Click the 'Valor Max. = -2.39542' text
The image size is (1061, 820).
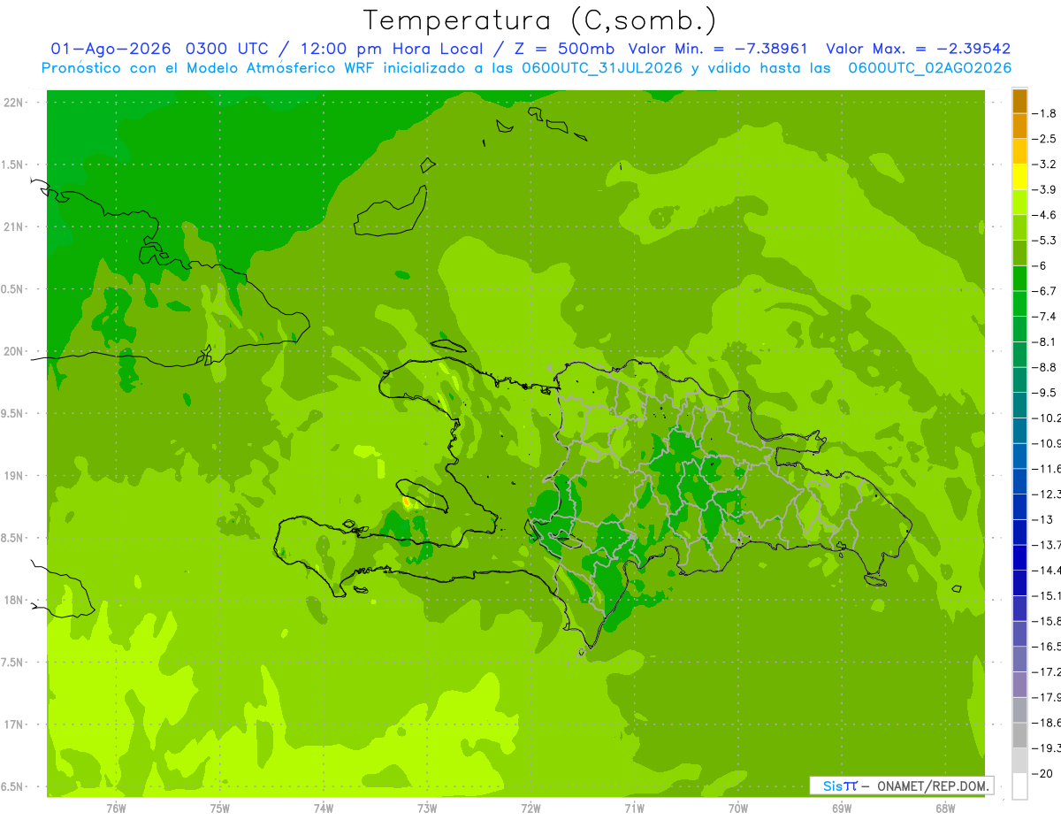click(x=918, y=49)
